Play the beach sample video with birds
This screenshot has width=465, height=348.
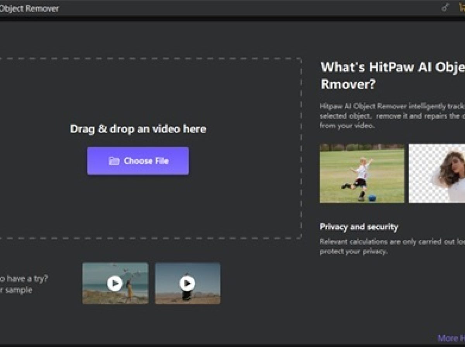pyautogui.click(x=115, y=283)
